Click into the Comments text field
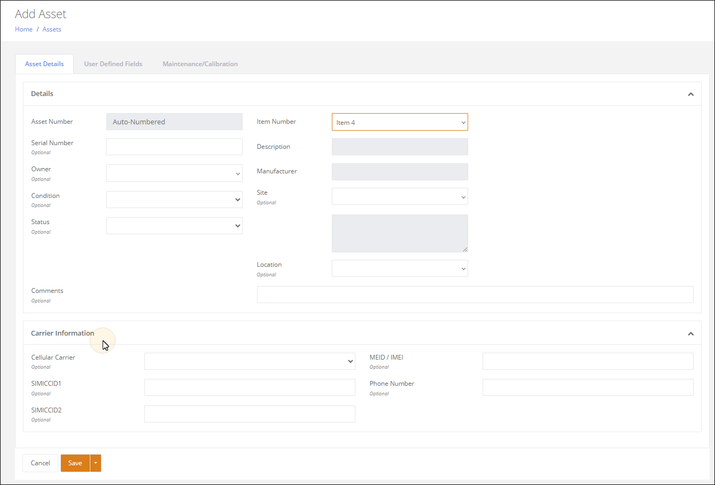Image resolution: width=715 pixels, height=485 pixels. click(475, 295)
